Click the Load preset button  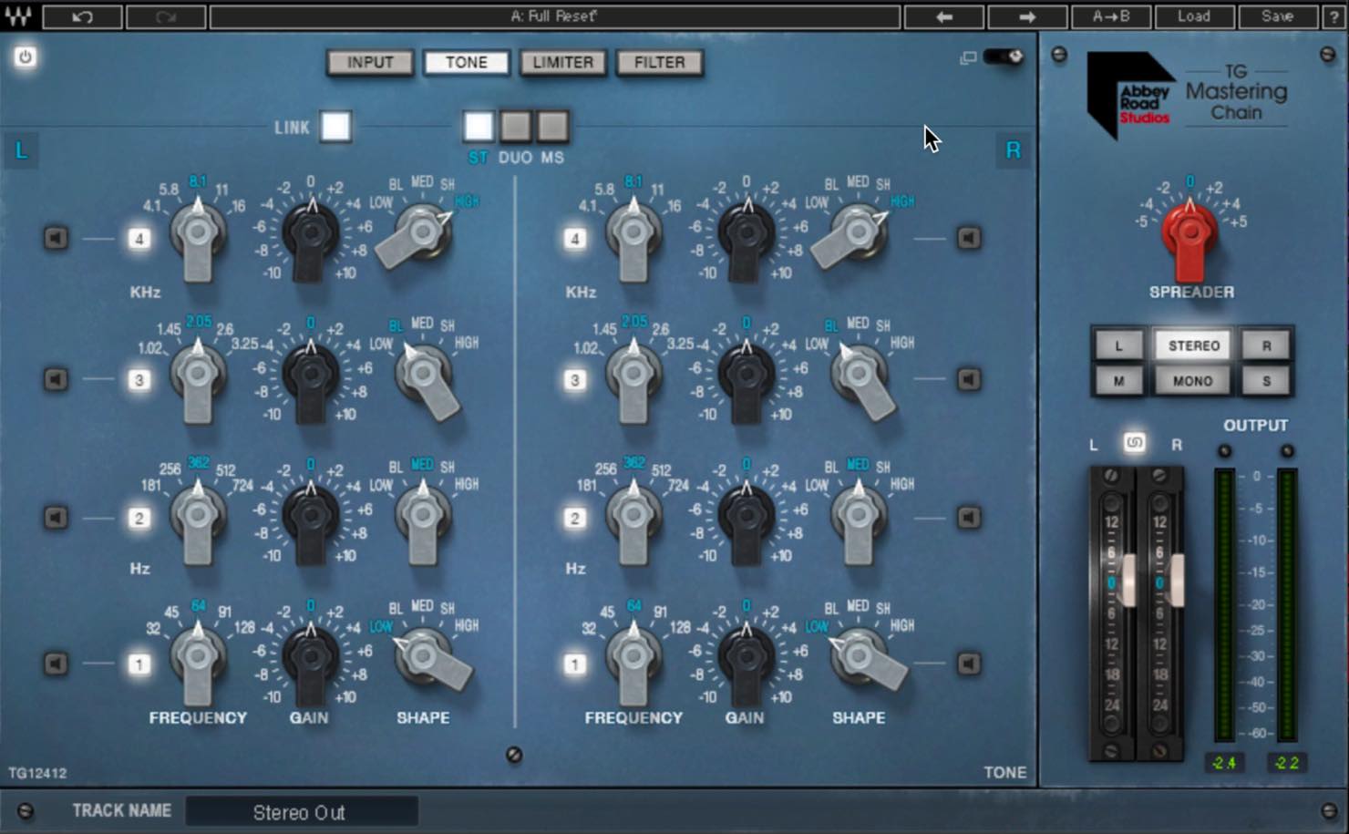[1194, 16]
